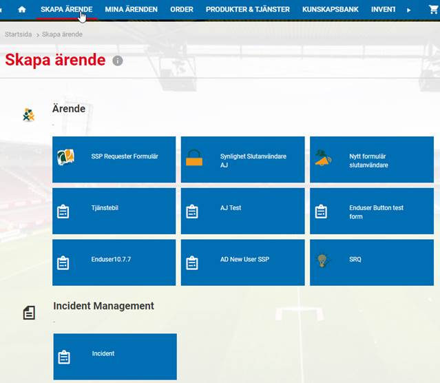The width and height of the screenshot is (440, 383).
Task: Click the SSP Requester Formulär icon
Action: [x=65, y=158]
